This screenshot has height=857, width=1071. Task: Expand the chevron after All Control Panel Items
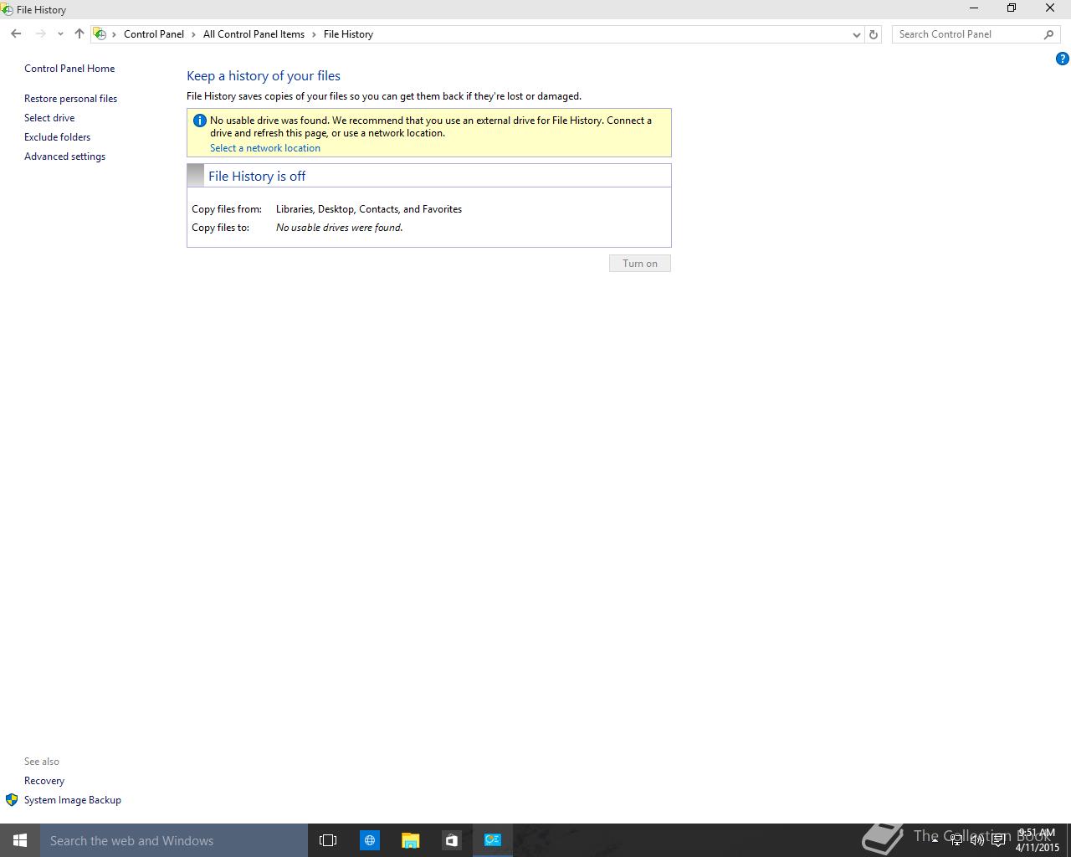315,34
